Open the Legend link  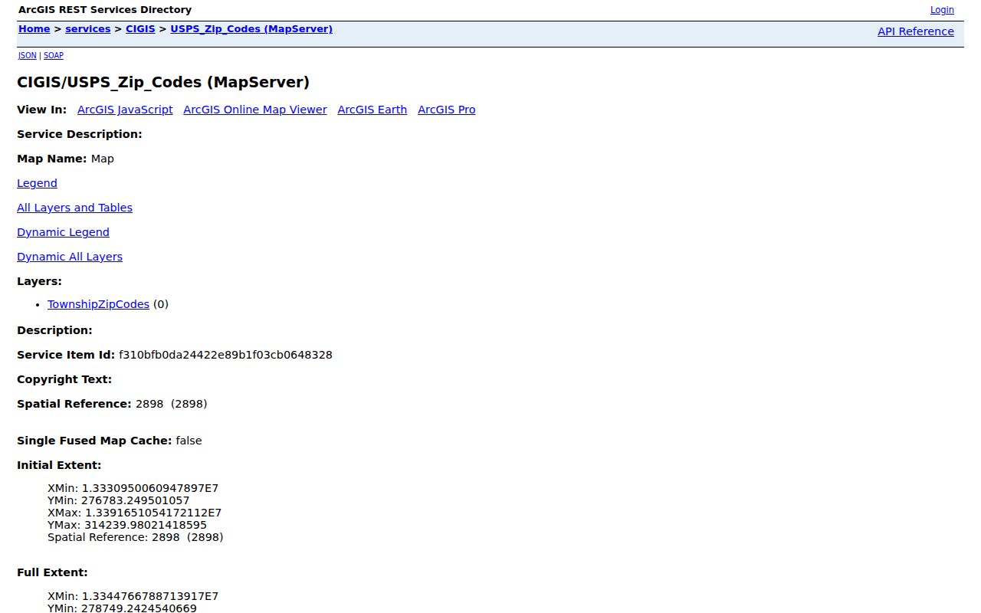[37, 183]
